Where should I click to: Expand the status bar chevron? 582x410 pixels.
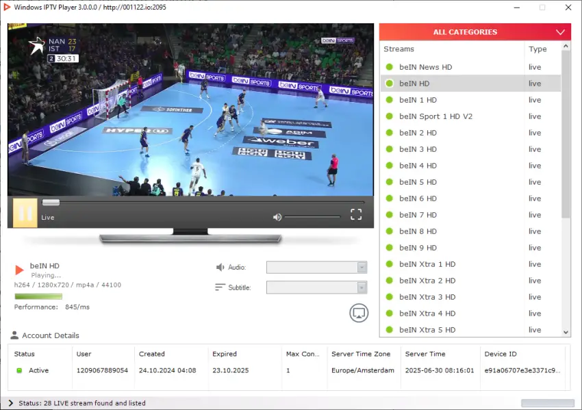11,403
